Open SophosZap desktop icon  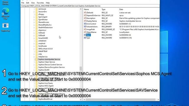pyautogui.click(x=5, y=27)
